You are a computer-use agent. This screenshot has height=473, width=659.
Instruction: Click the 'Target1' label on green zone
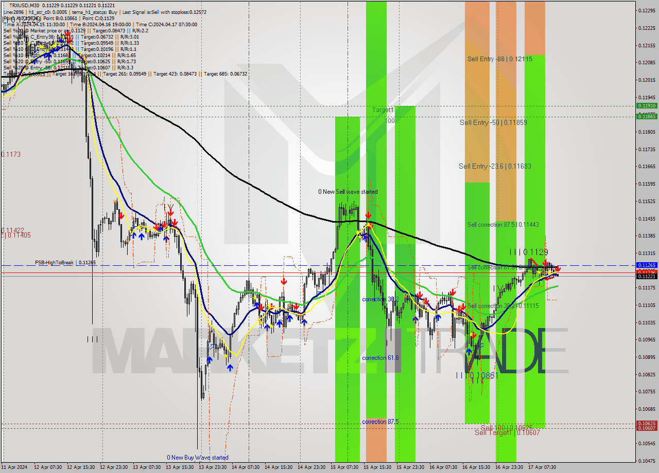click(383, 110)
